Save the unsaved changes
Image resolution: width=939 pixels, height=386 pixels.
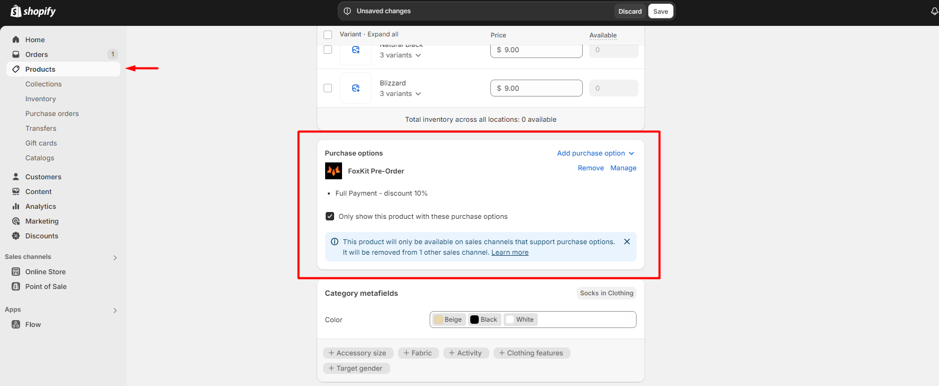pyautogui.click(x=661, y=11)
